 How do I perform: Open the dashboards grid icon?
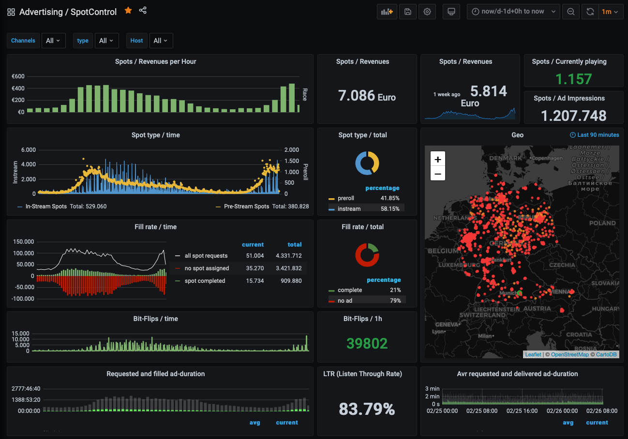11,12
